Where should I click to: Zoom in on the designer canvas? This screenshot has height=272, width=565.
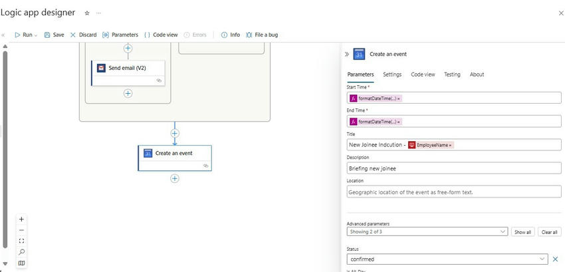pyautogui.click(x=21, y=219)
